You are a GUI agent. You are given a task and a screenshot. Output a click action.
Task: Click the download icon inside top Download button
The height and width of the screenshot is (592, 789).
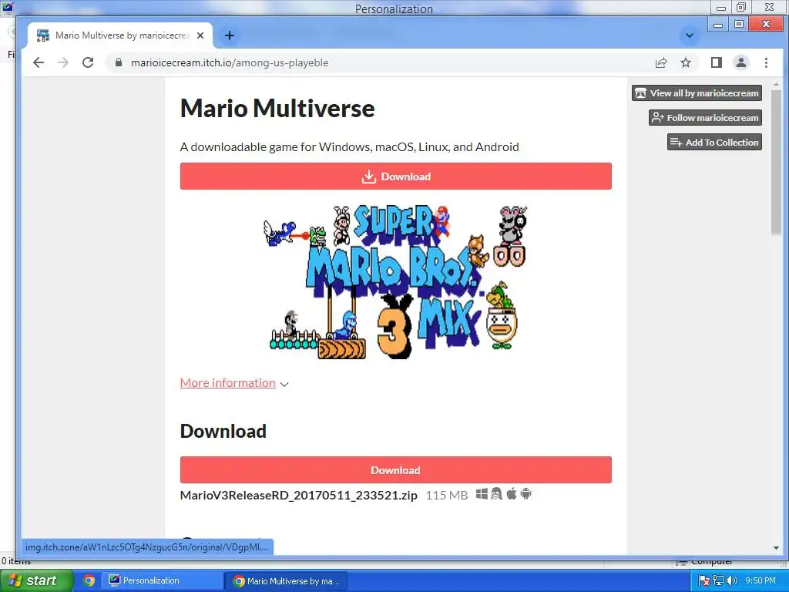369,177
